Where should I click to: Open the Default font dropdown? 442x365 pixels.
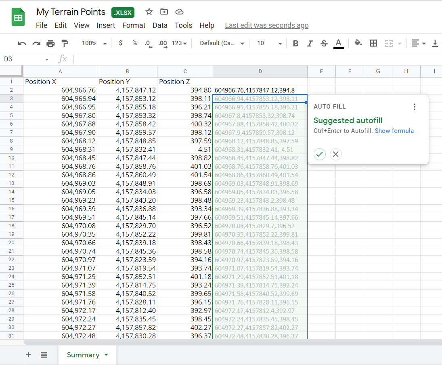coord(222,44)
